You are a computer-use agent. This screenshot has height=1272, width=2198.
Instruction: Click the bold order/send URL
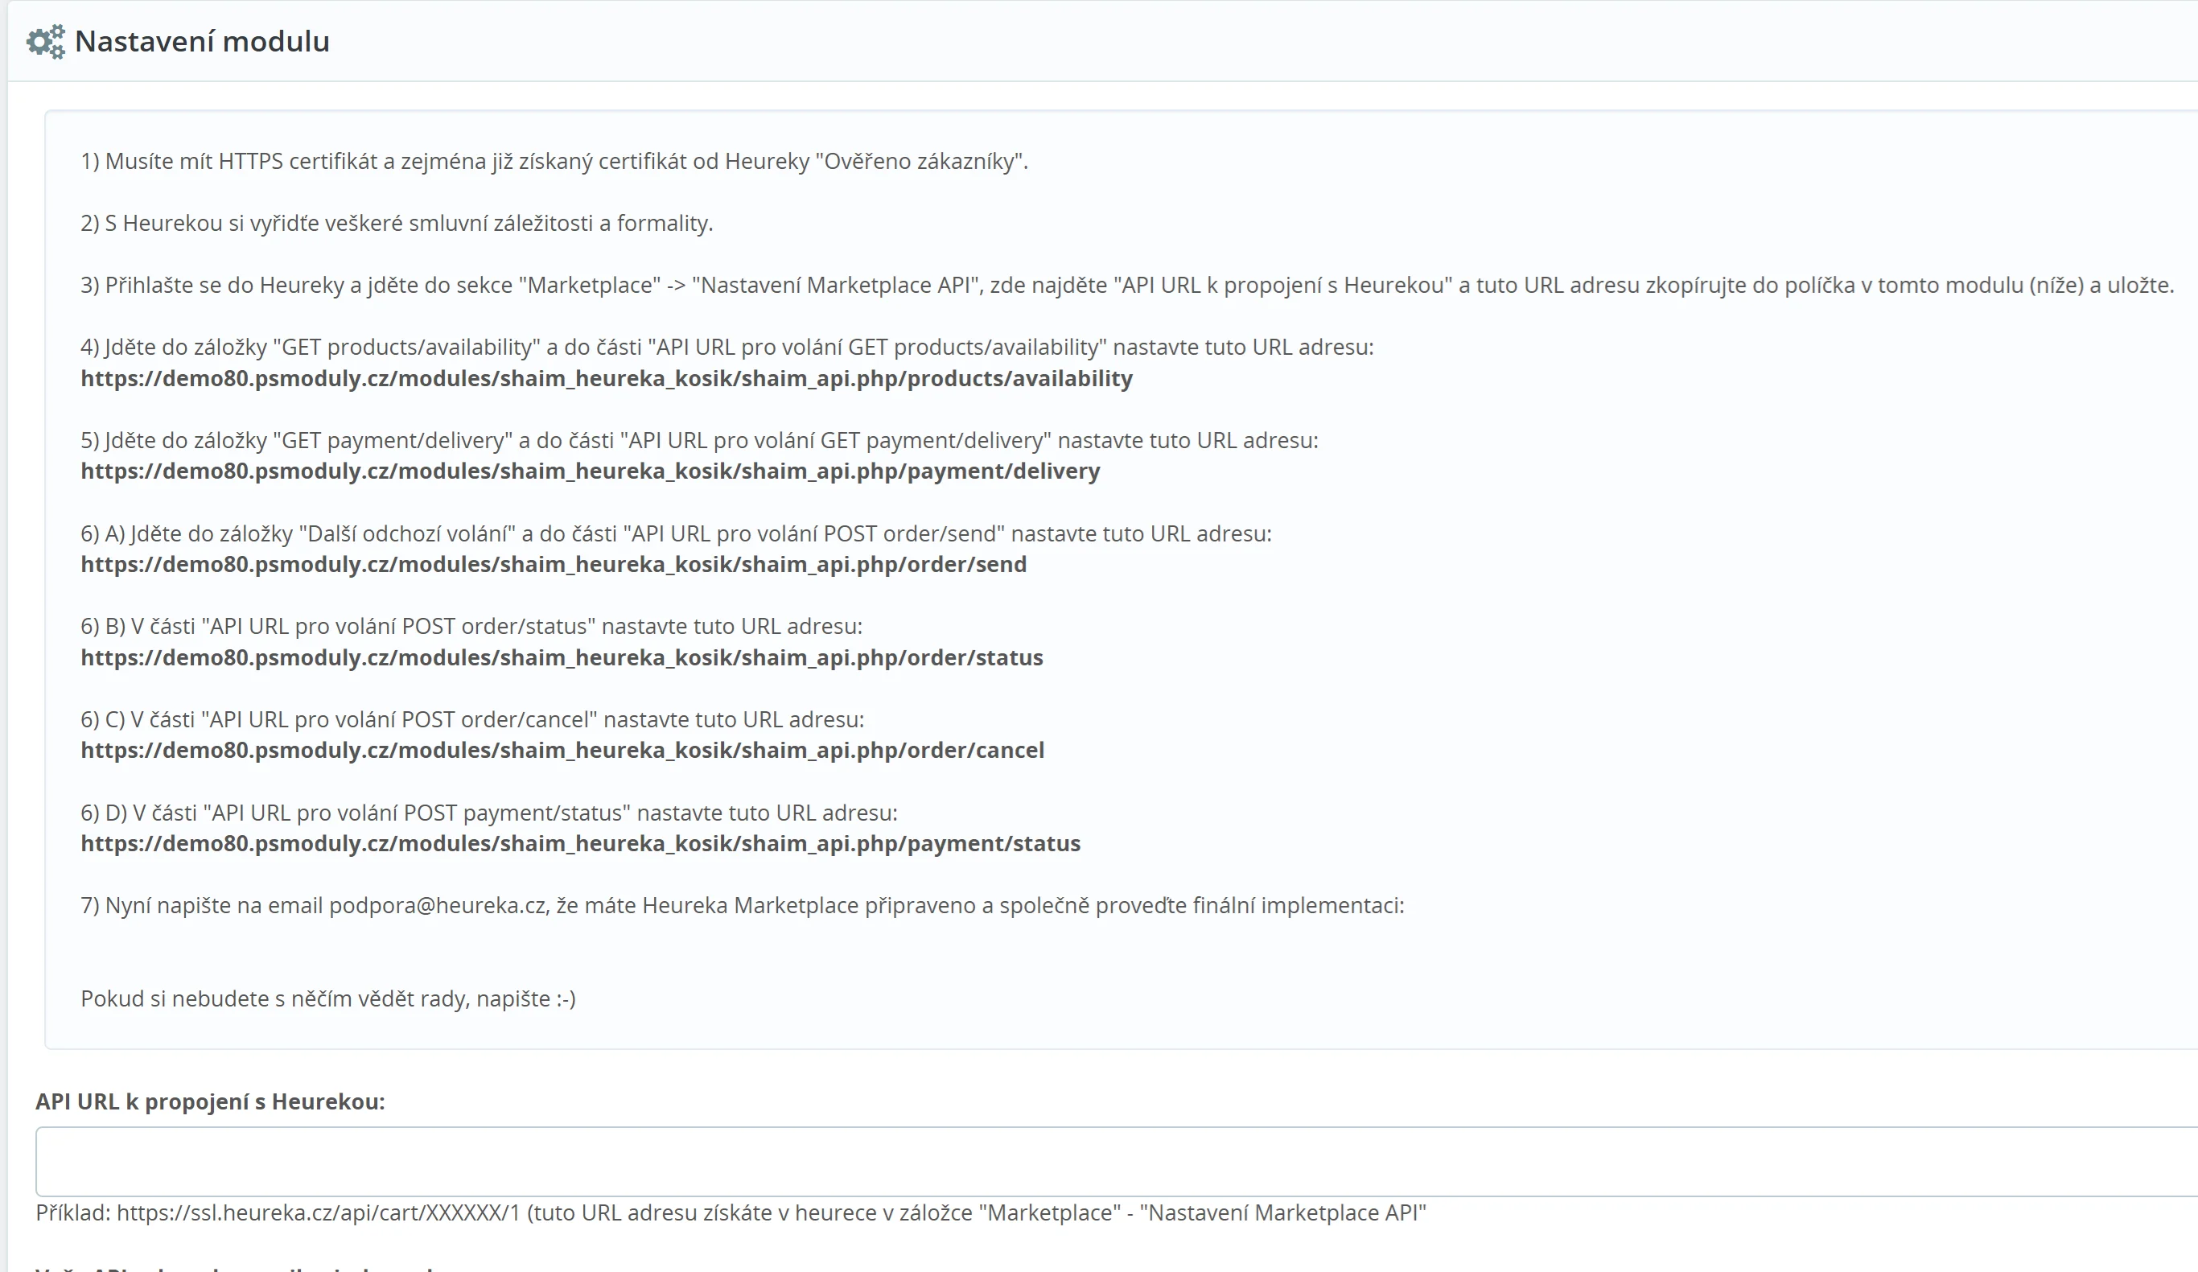553,565
